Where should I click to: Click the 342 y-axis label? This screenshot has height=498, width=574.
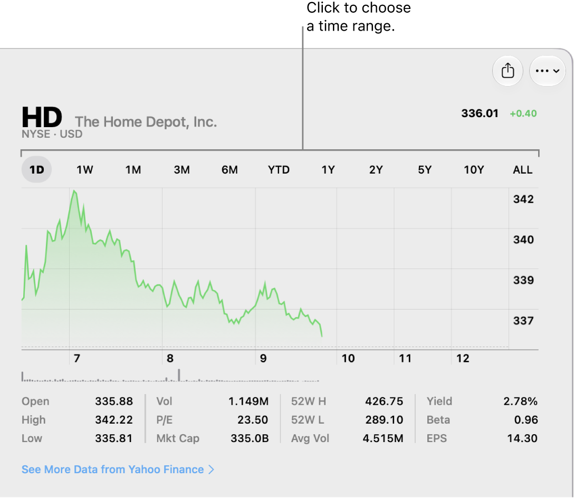coord(523,199)
